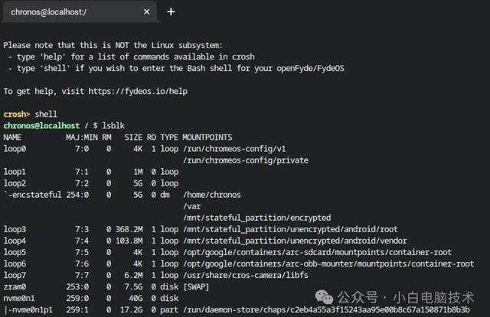Viewport: 490px width, 317px height.
Task: Click the 368.2M size value
Action: 129,229
